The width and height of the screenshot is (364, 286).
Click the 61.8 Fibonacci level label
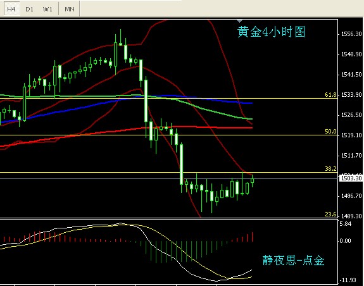[x=330, y=95]
